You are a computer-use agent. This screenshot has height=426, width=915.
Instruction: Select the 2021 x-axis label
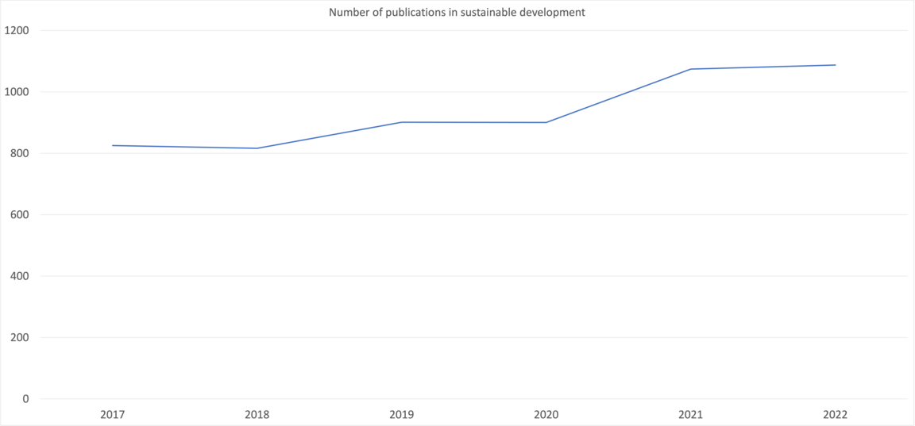click(690, 415)
